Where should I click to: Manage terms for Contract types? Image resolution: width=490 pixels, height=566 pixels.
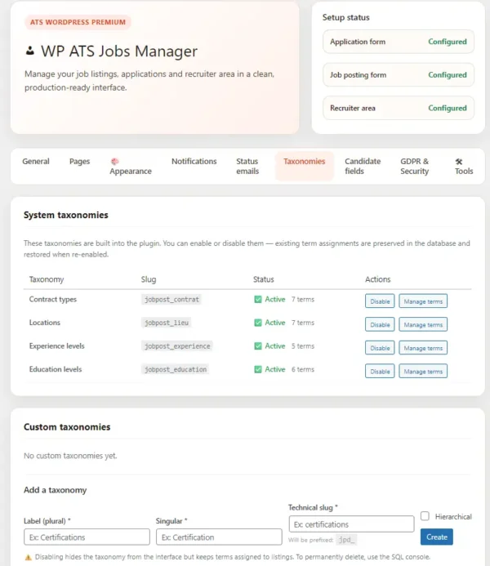423,301
